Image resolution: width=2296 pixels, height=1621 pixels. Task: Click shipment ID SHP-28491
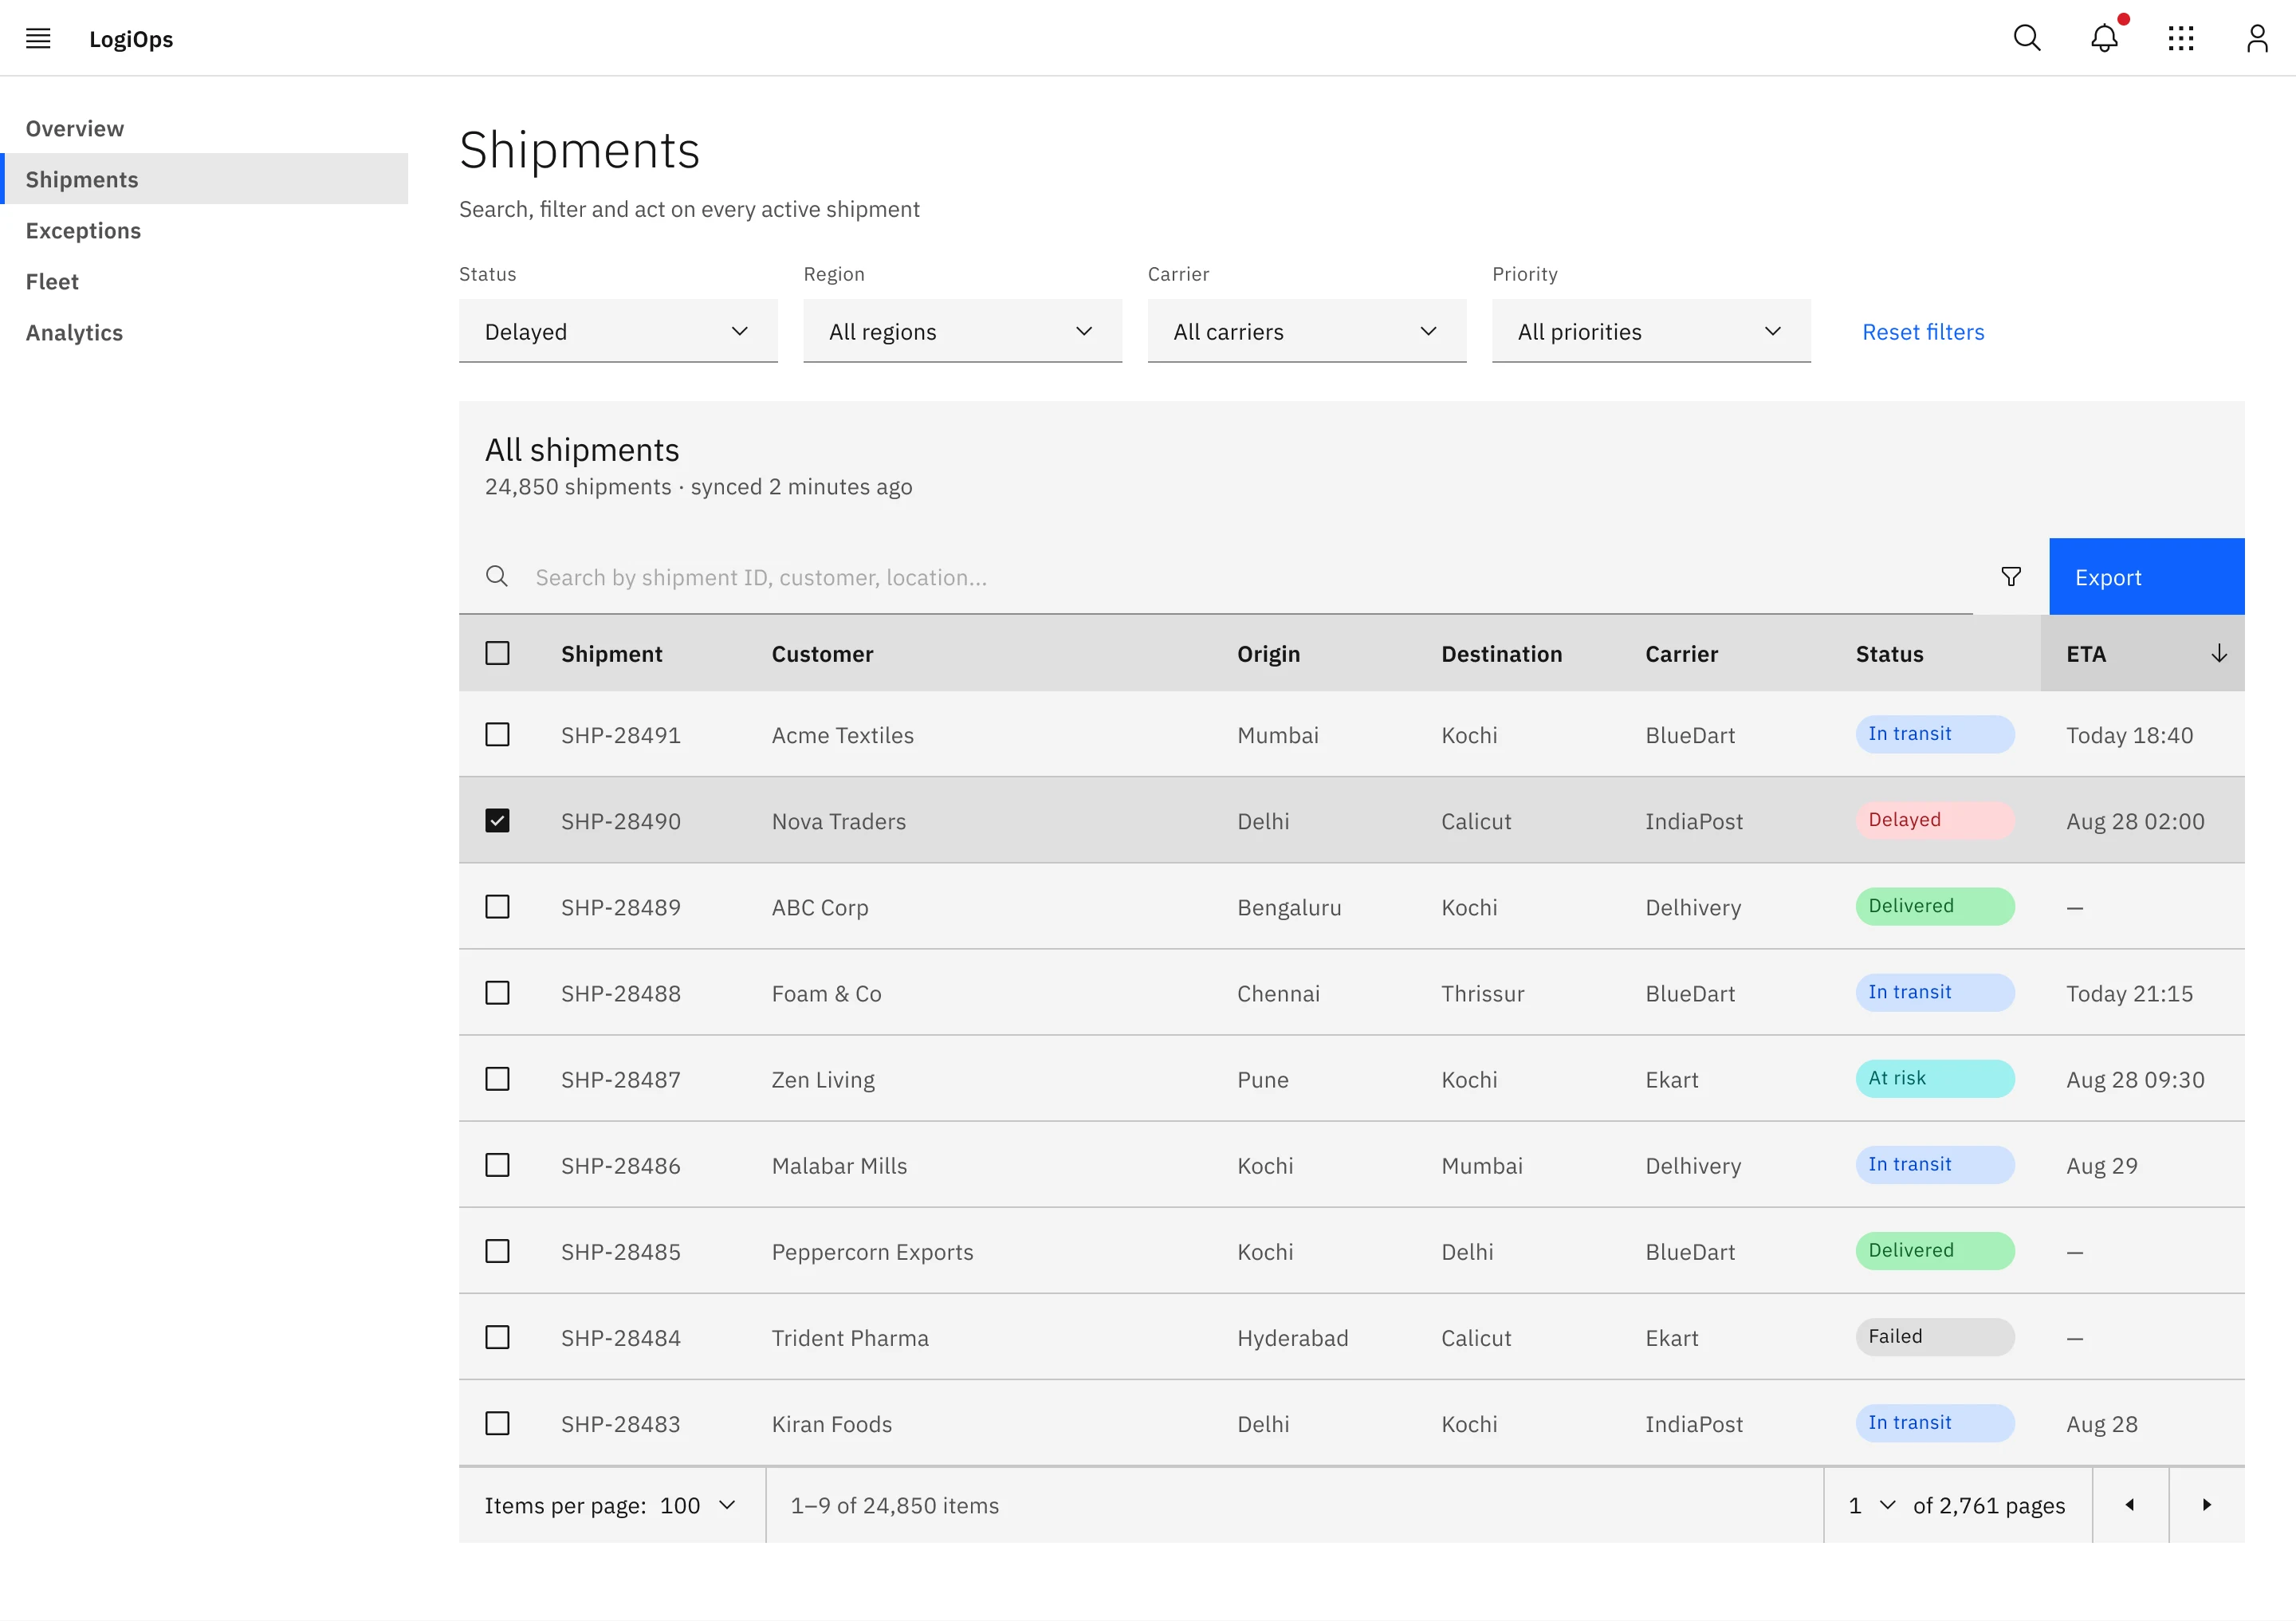pos(620,735)
